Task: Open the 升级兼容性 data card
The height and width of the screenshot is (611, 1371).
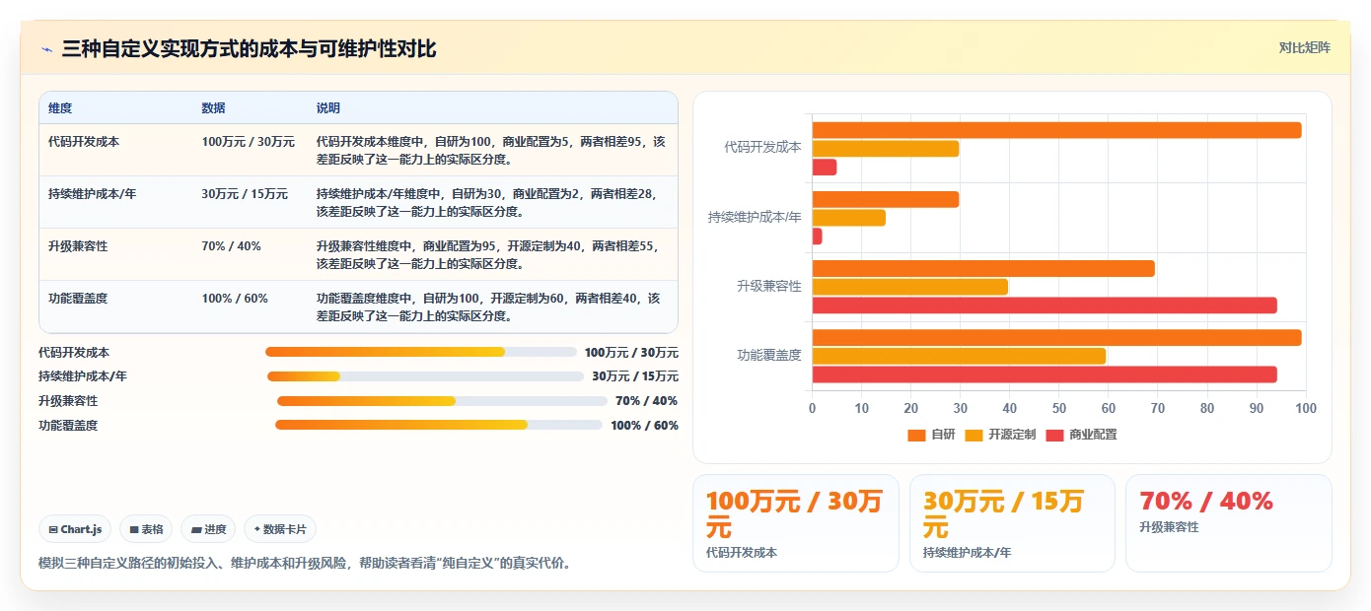Action: pos(1228,523)
